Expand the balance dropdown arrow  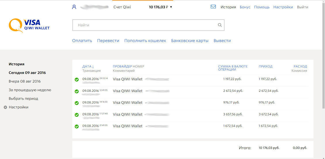coord(171,7)
